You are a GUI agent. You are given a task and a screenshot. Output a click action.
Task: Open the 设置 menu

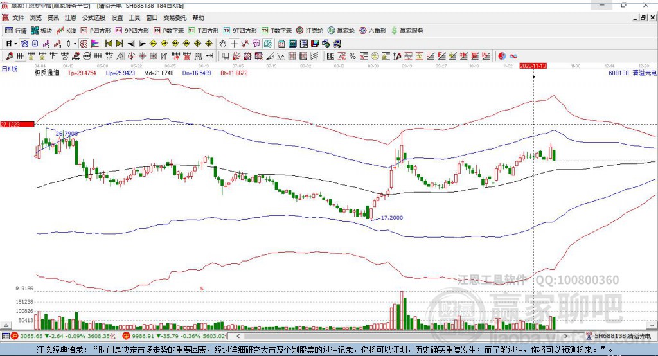click(117, 17)
